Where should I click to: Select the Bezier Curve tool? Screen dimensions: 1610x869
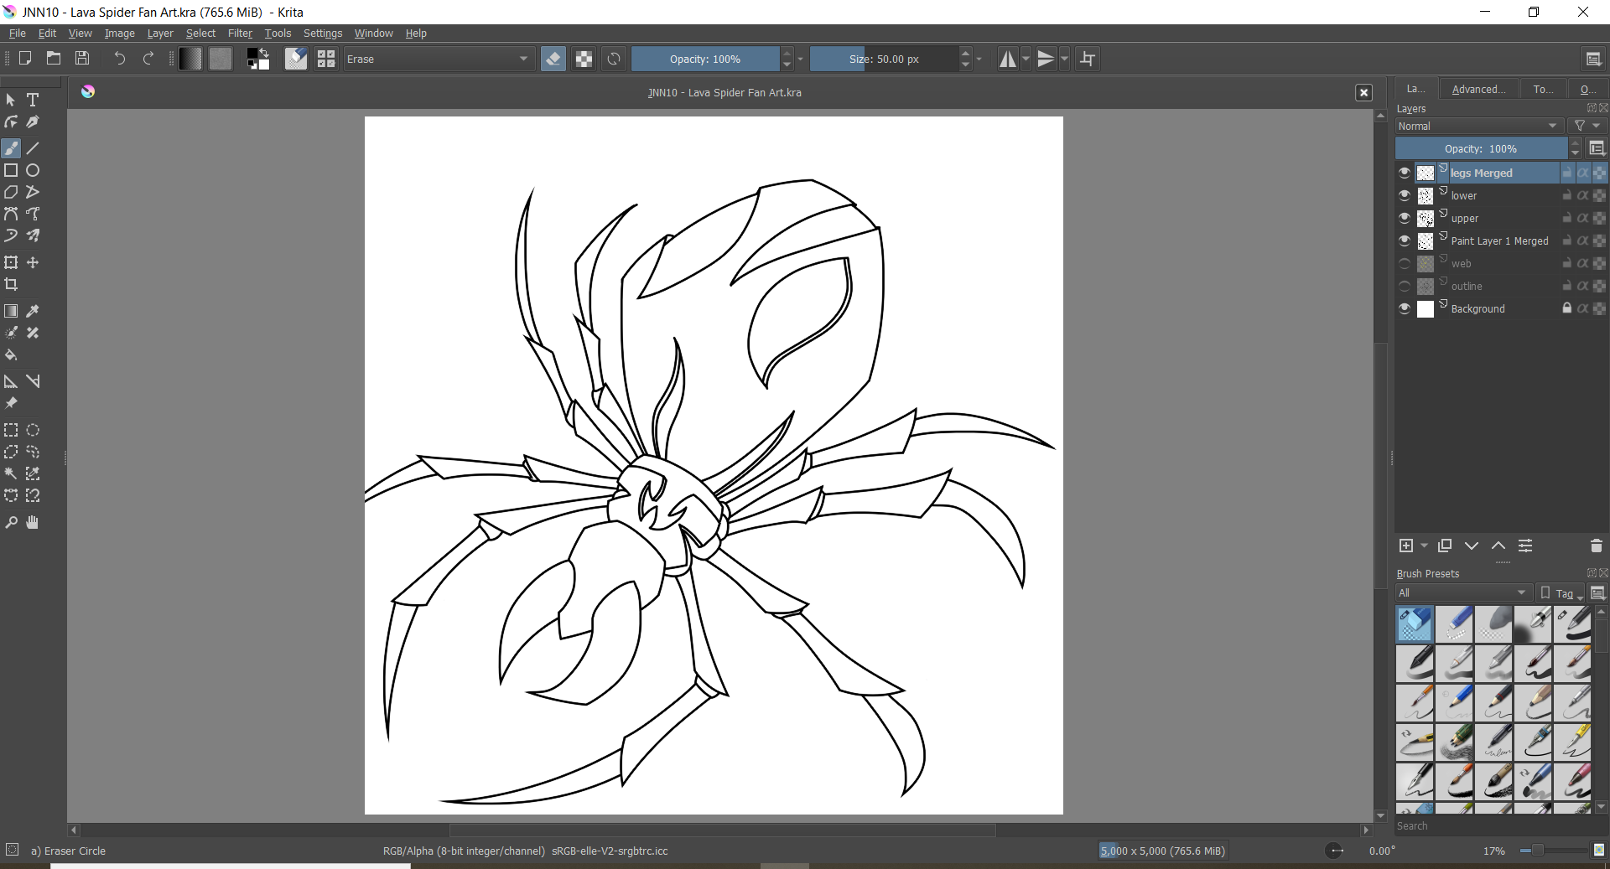[11, 214]
